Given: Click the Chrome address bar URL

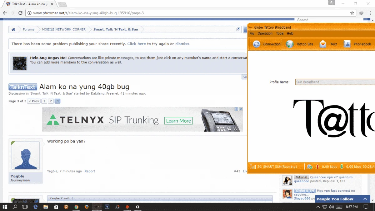Looking at the screenshot, I should pos(88,13).
